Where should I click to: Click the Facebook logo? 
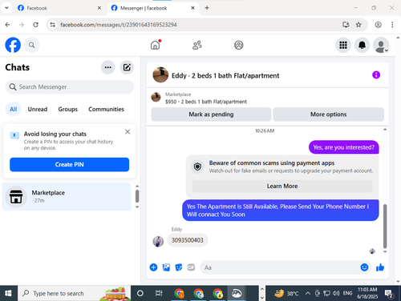click(x=13, y=45)
